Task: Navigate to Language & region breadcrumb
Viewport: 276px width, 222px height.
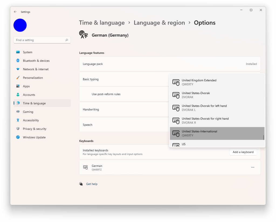Action: [159, 23]
